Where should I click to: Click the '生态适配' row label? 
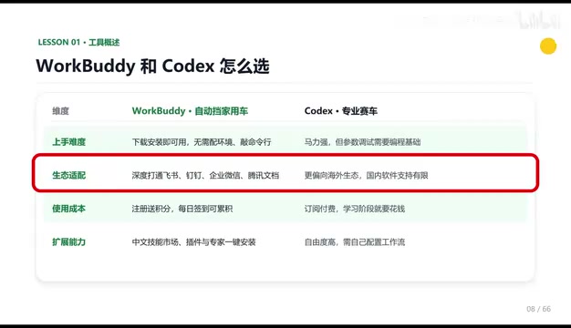pos(68,175)
